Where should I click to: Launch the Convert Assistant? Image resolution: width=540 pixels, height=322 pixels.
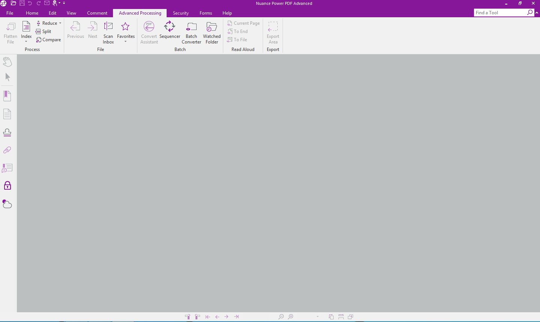(x=149, y=33)
